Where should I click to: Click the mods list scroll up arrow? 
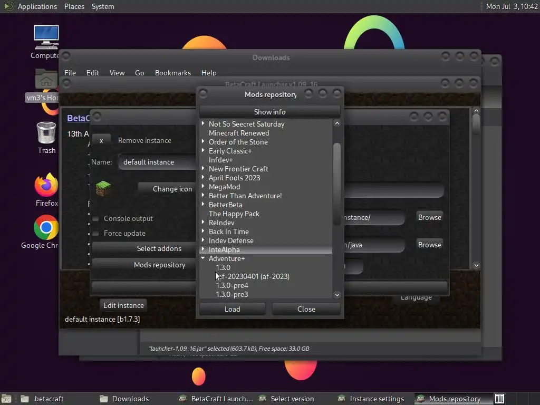point(337,123)
